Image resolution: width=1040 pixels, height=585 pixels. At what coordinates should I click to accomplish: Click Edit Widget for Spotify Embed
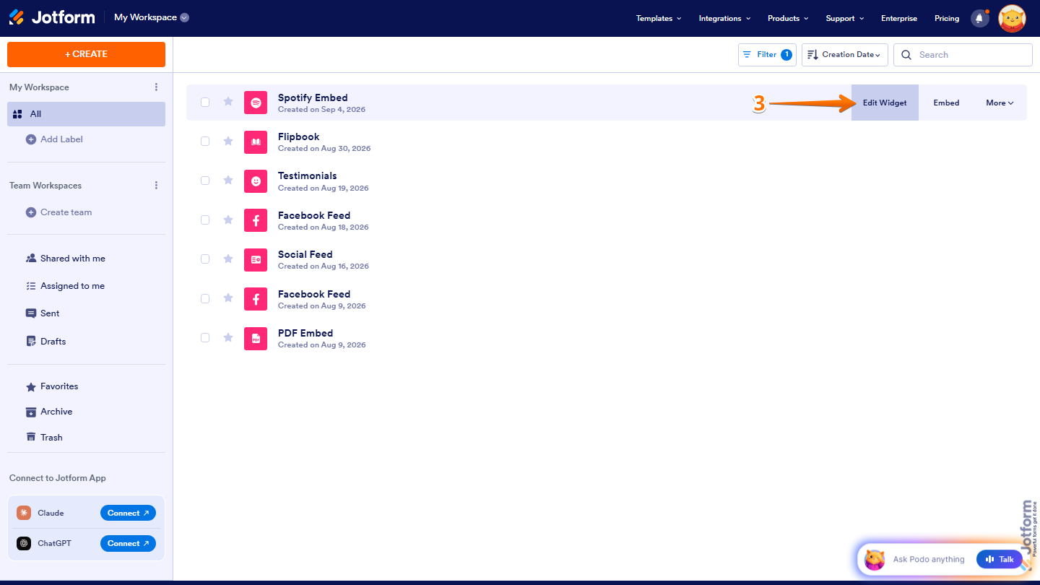(x=885, y=103)
